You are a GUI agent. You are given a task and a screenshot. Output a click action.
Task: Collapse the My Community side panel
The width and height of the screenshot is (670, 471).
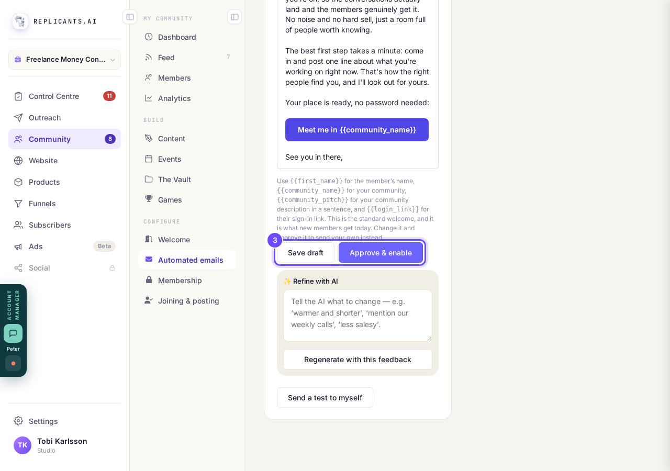234,17
